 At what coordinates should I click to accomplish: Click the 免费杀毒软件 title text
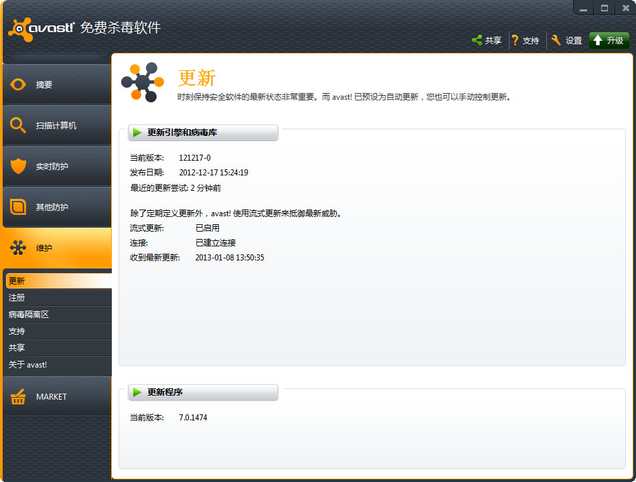(121, 27)
